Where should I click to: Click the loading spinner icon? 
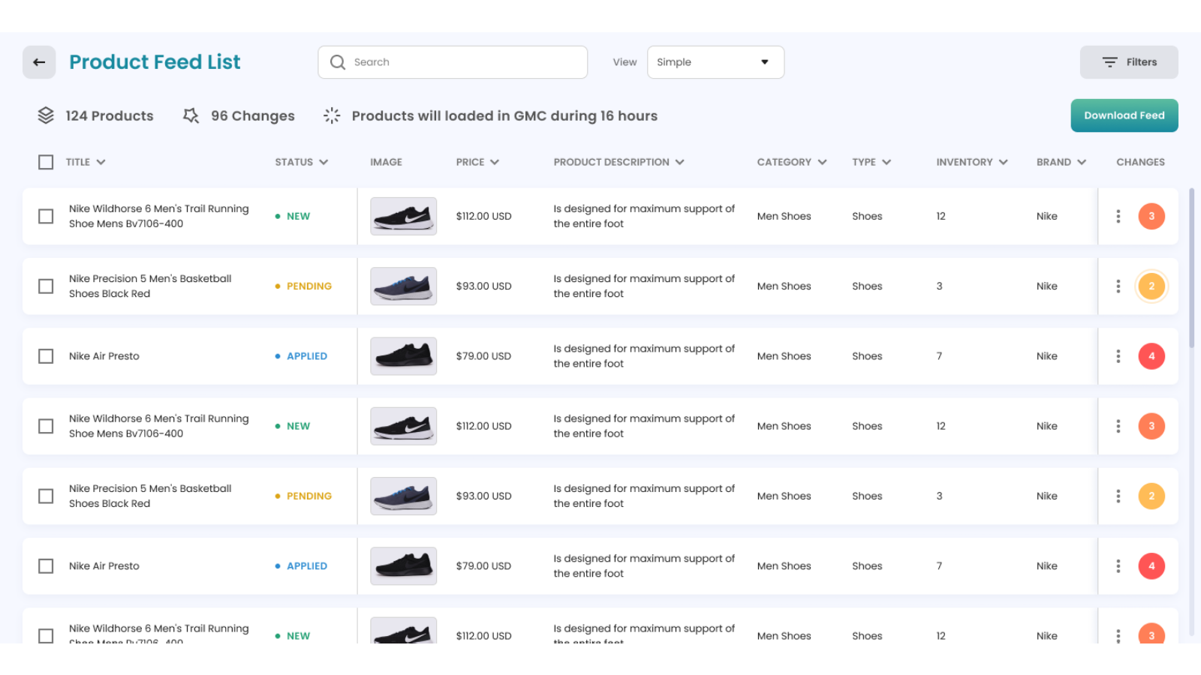coord(332,115)
